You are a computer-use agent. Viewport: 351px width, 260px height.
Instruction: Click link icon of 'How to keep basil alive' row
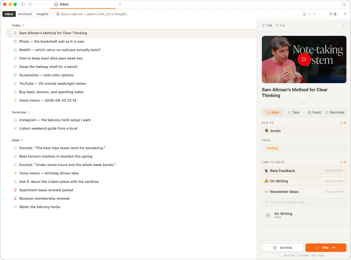click(x=15, y=58)
